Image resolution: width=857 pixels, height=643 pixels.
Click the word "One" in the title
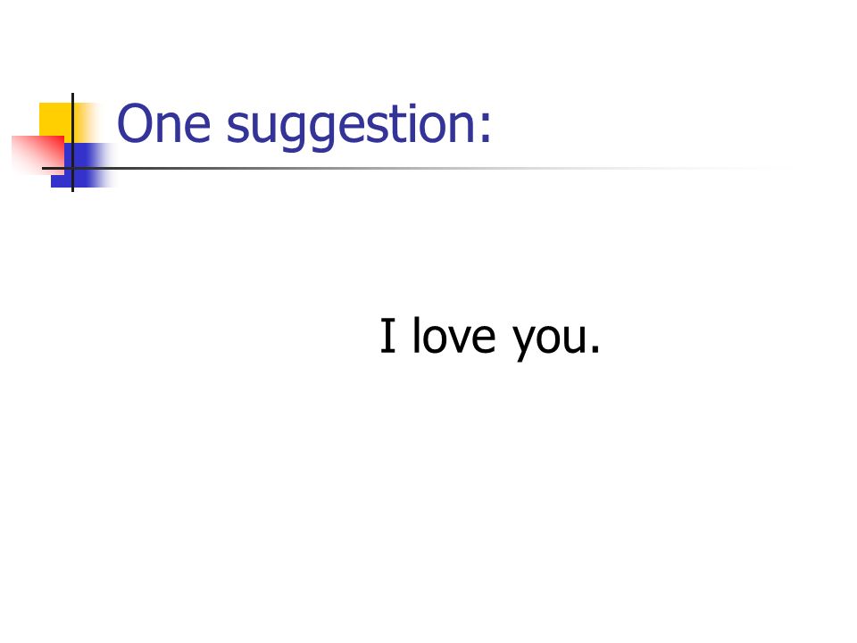(164, 124)
